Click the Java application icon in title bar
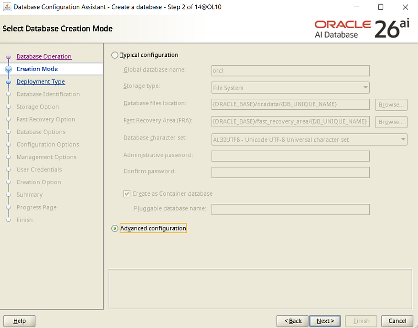 (7, 7)
